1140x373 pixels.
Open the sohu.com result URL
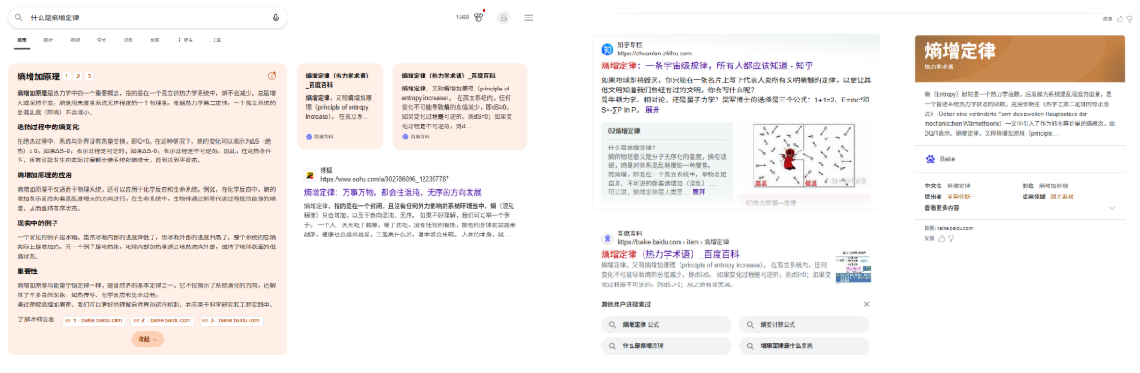(x=384, y=178)
